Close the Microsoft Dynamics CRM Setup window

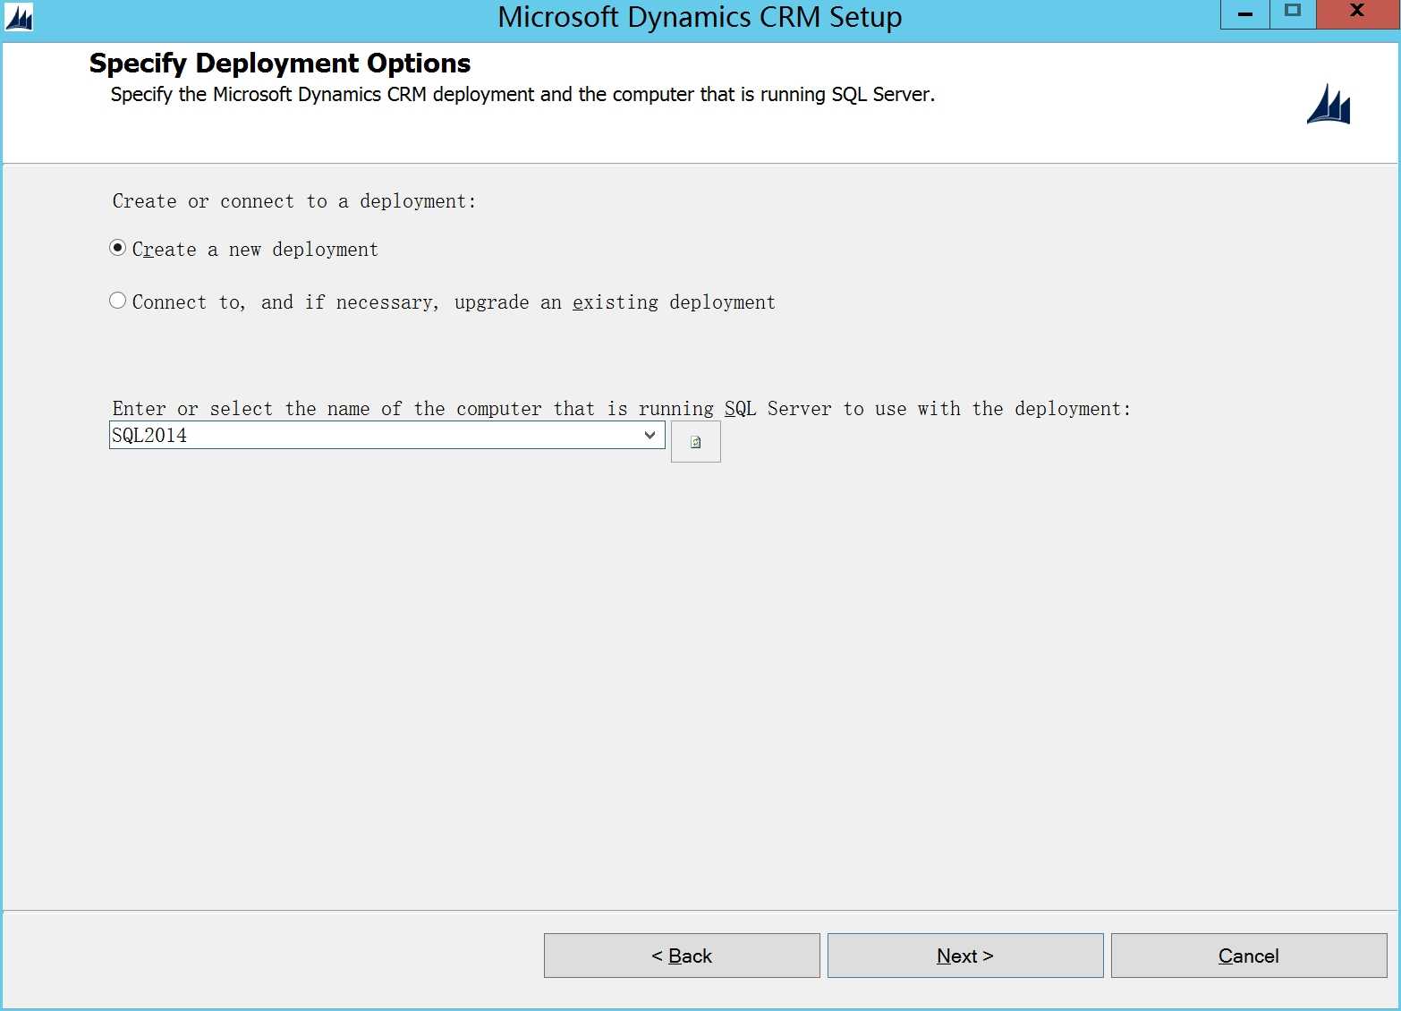click(1357, 13)
